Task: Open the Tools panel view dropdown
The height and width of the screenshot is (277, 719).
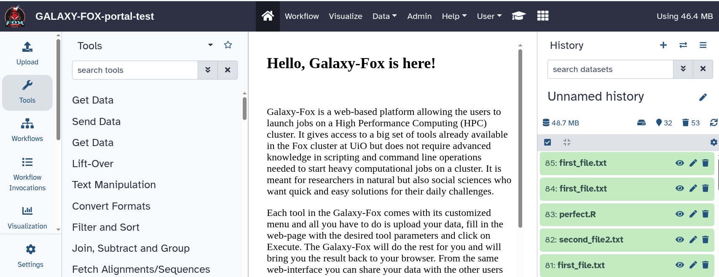Action: tap(210, 45)
